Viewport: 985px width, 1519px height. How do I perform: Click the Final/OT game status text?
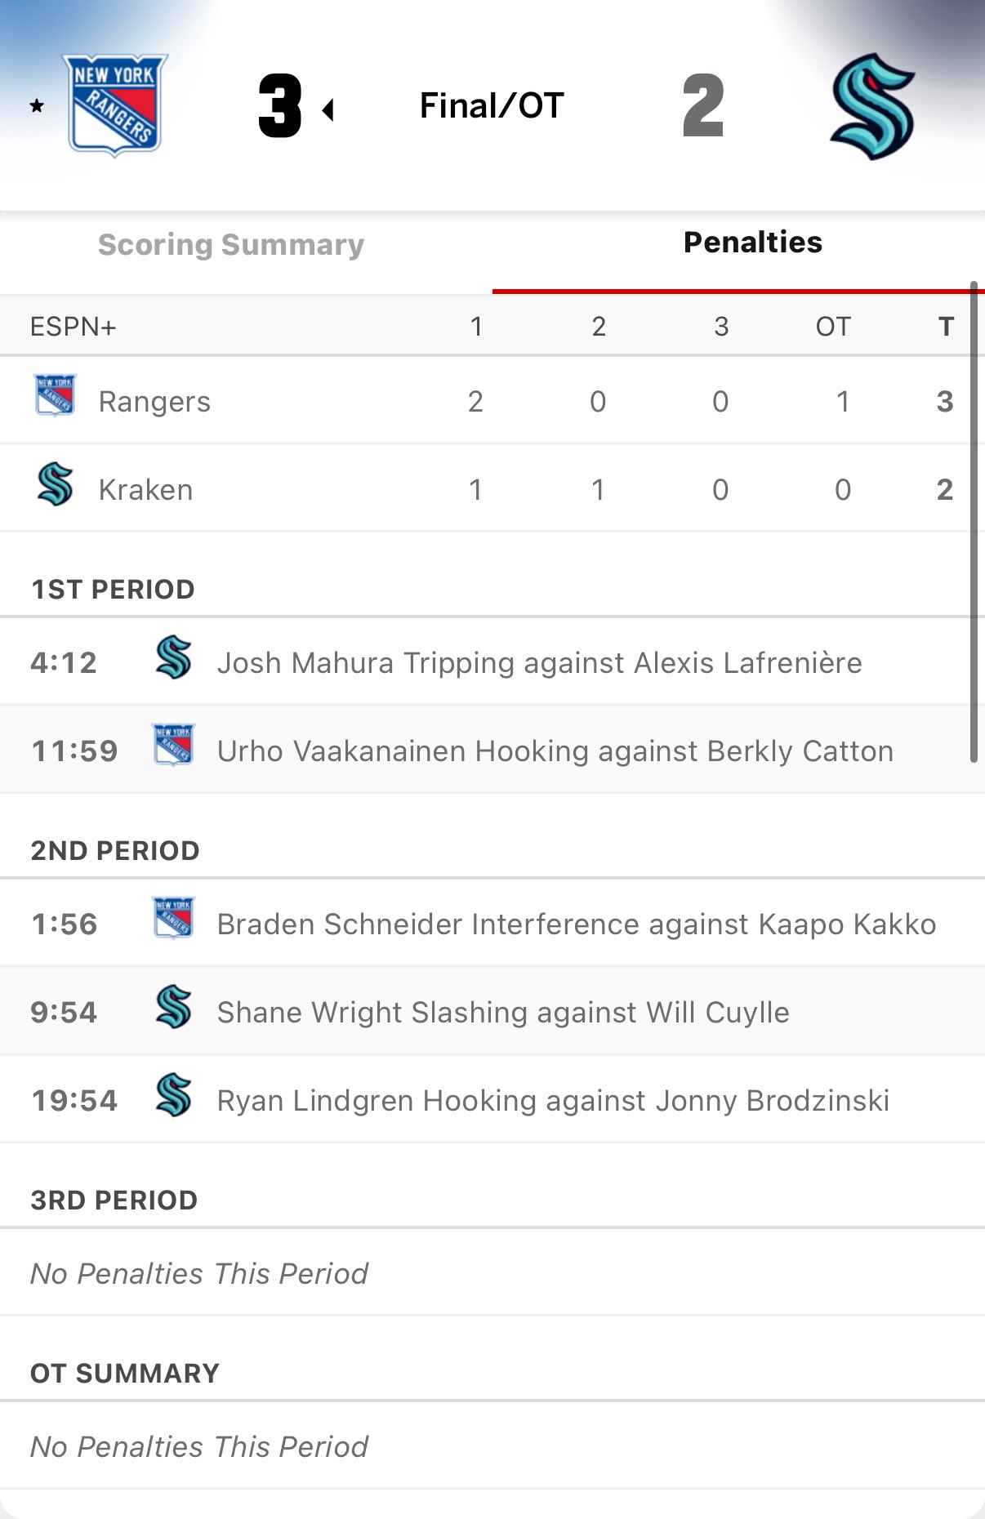492,105
